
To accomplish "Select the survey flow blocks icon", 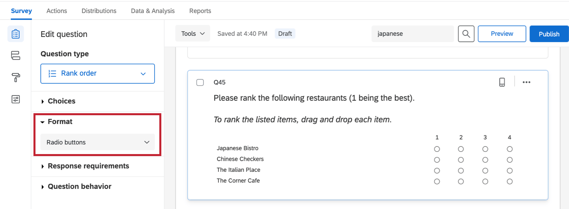I will click(x=15, y=56).
